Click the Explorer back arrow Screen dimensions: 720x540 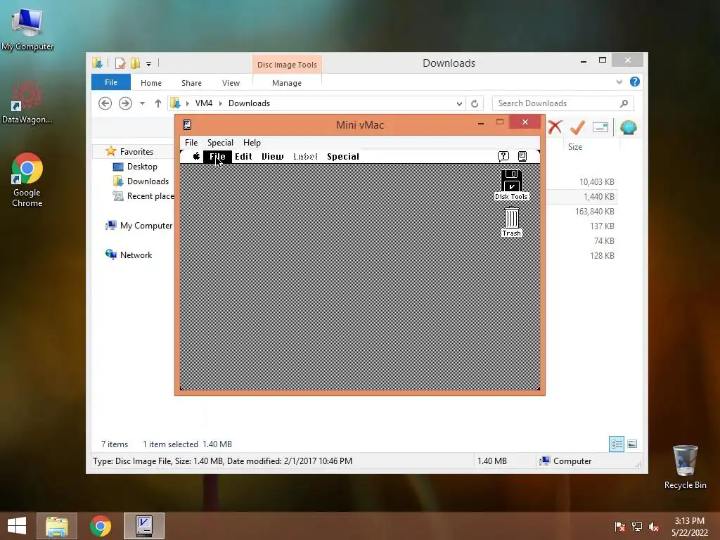pos(105,103)
